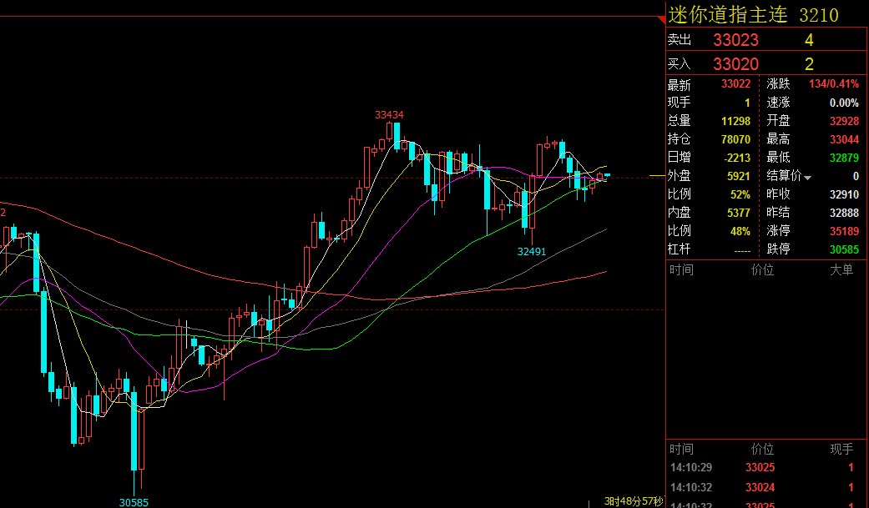Open the 结算价 dropdown arrow

click(x=807, y=178)
